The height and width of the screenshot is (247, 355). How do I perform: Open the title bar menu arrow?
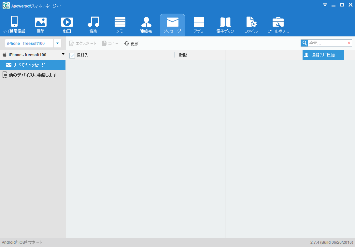click(325, 5)
